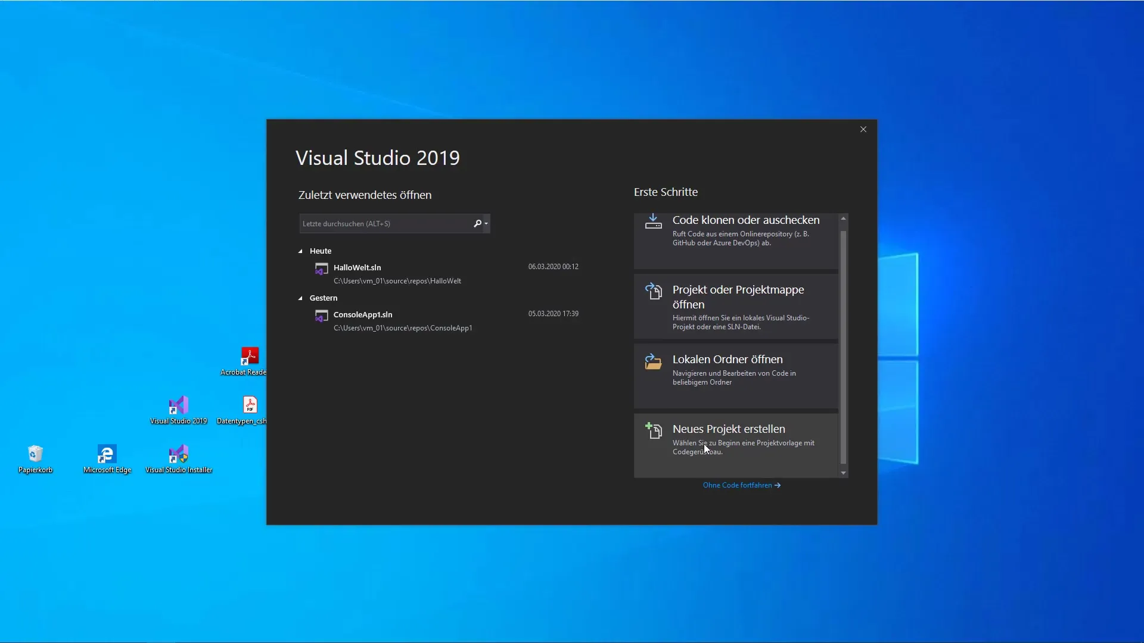
Task: Click the open local folder icon
Action: click(x=653, y=361)
